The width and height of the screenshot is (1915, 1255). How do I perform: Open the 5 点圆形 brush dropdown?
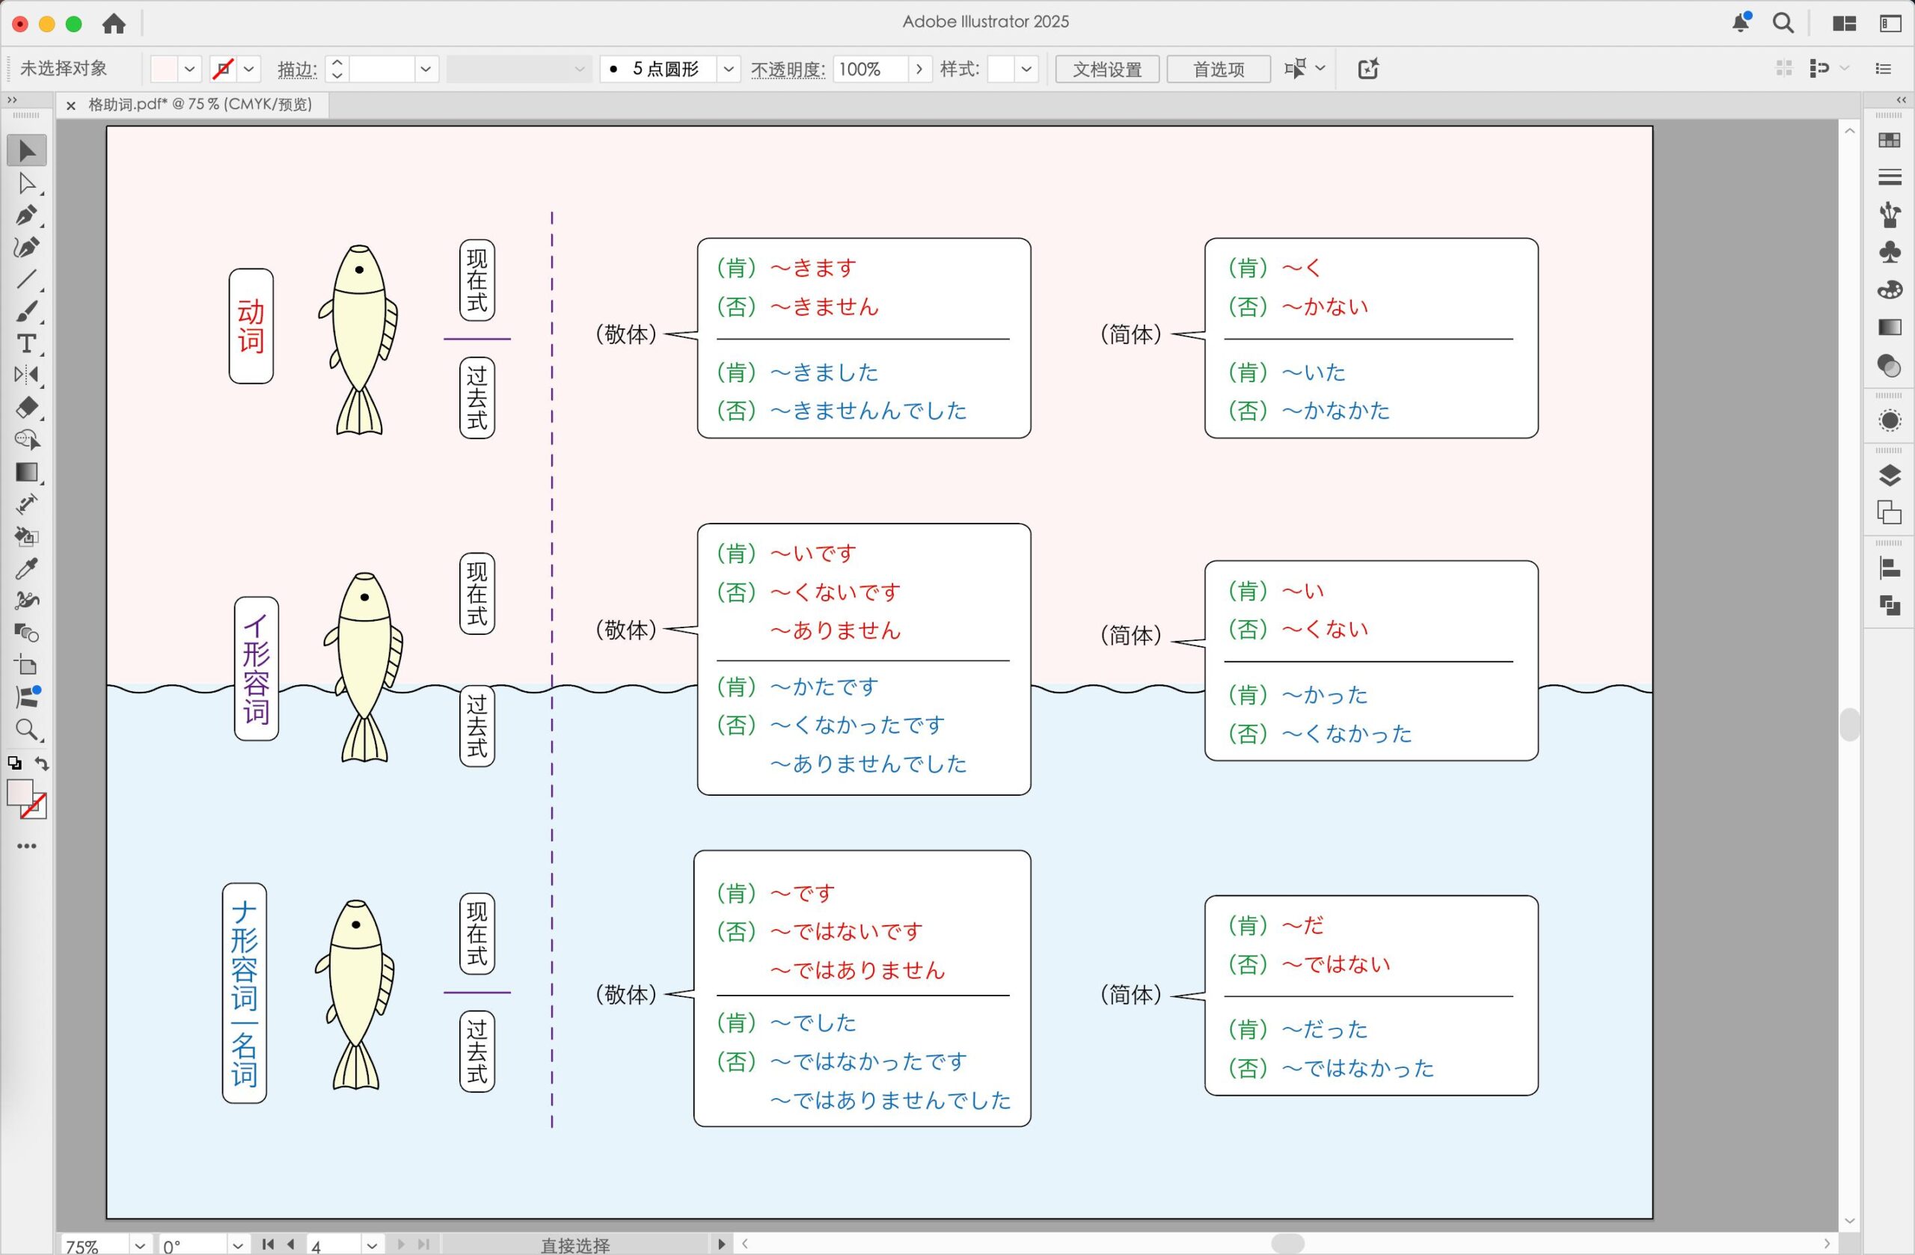(728, 70)
